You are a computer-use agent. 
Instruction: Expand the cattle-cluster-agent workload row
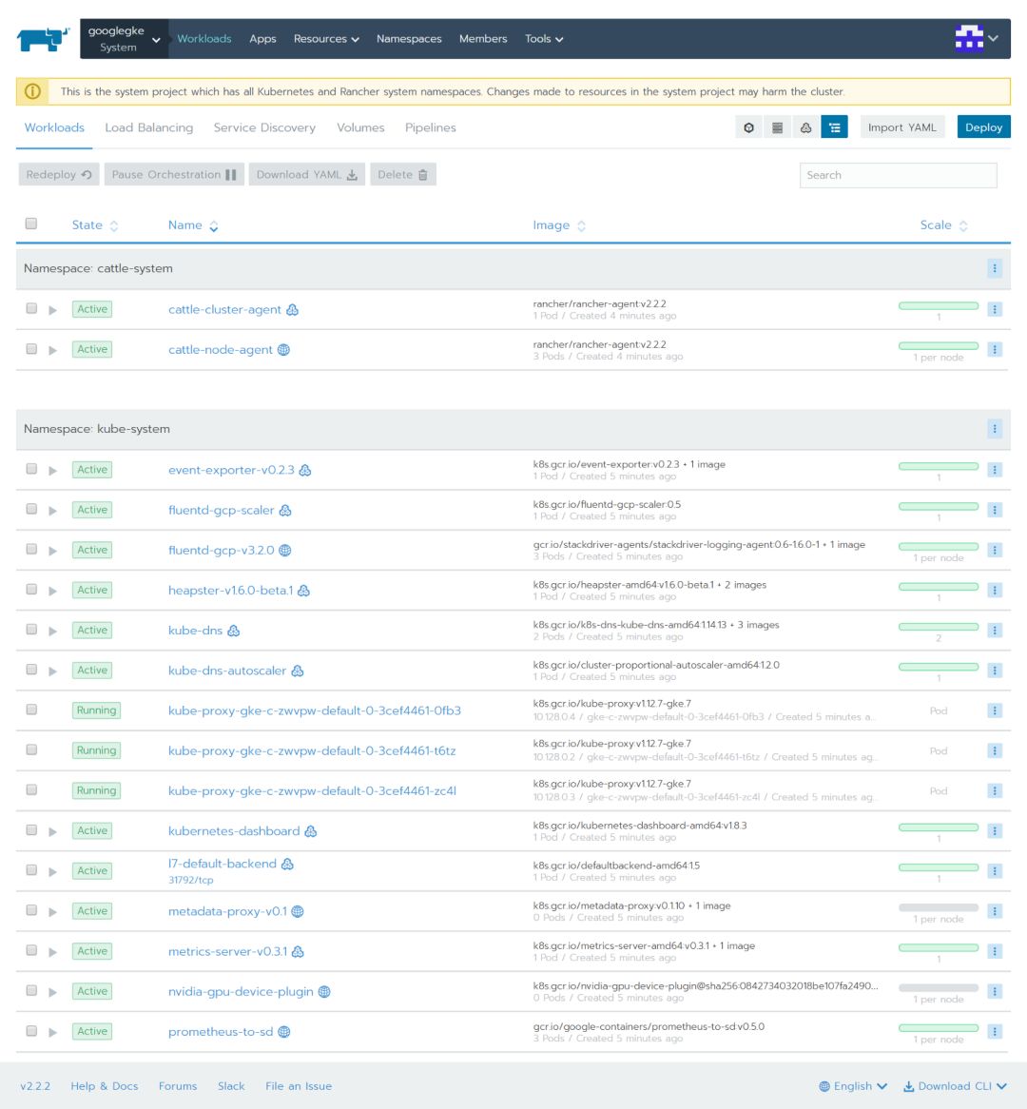pos(52,310)
